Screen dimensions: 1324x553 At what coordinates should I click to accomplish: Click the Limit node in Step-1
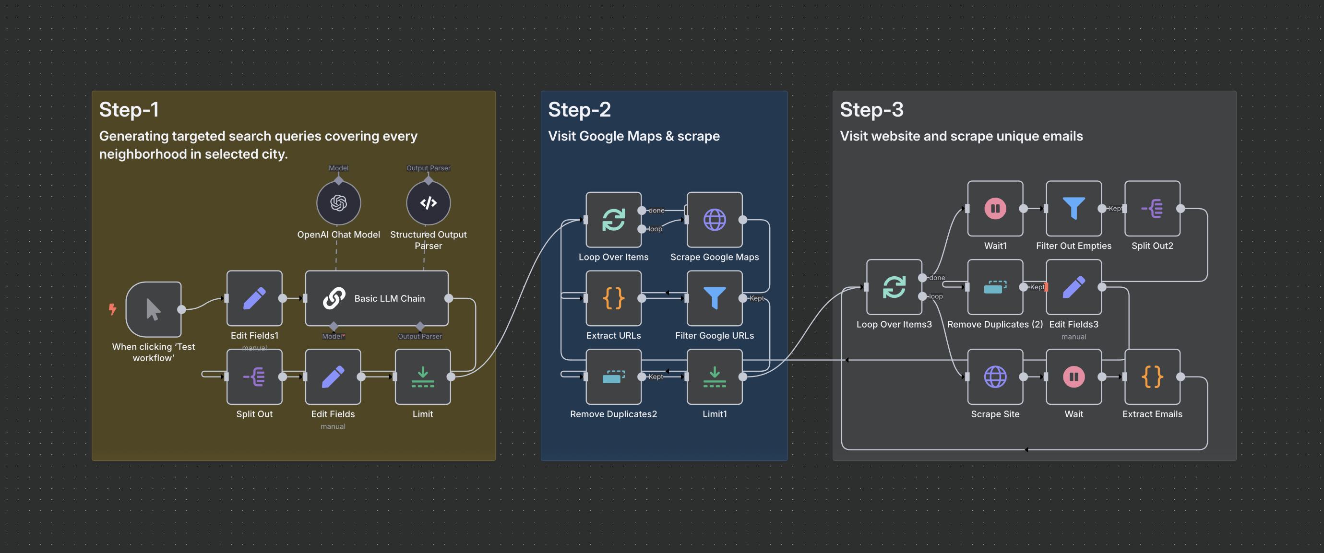(x=422, y=377)
